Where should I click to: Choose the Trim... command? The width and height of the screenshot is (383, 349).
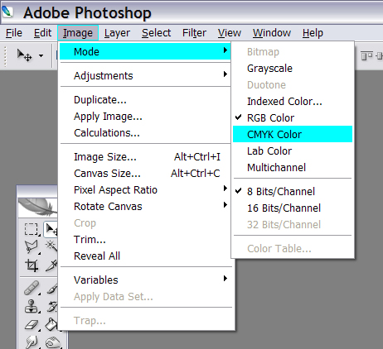coord(145,239)
